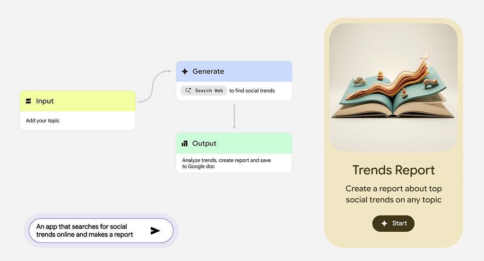Click the 'Add your topic' text
The image size is (484, 261).
pyautogui.click(x=43, y=121)
